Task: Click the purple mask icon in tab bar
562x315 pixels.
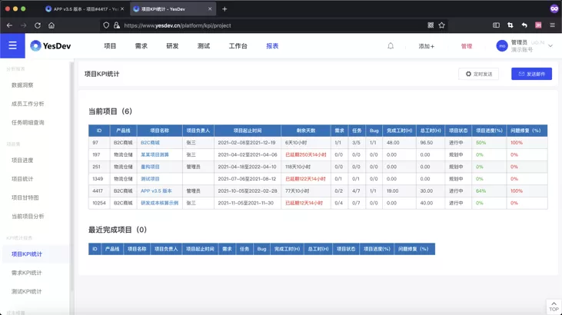Action: click(x=554, y=9)
